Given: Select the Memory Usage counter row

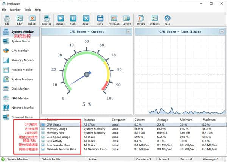Looking at the screenshot, I should pyautogui.click(x=57, y=129).
